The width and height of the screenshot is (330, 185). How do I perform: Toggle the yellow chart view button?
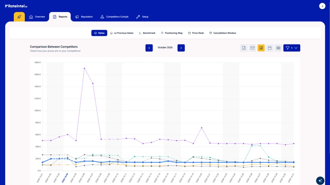tap(261, 48)
